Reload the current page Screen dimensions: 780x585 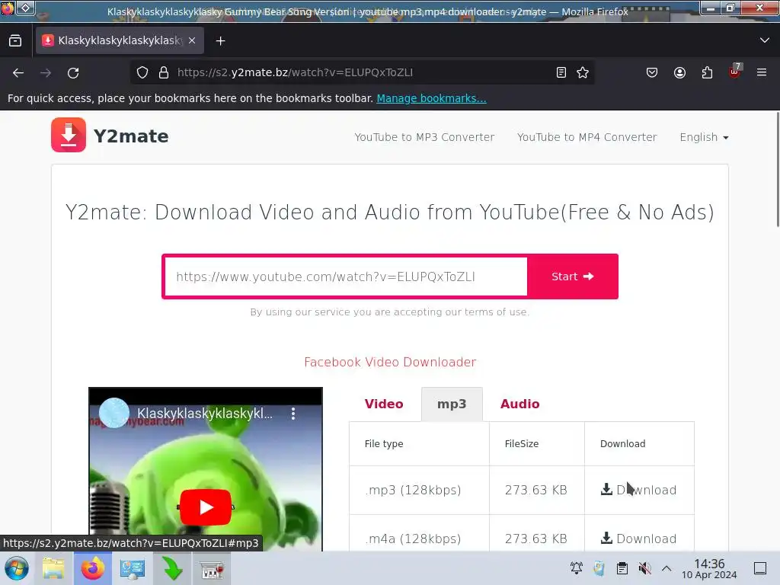(x=73, y=72)
